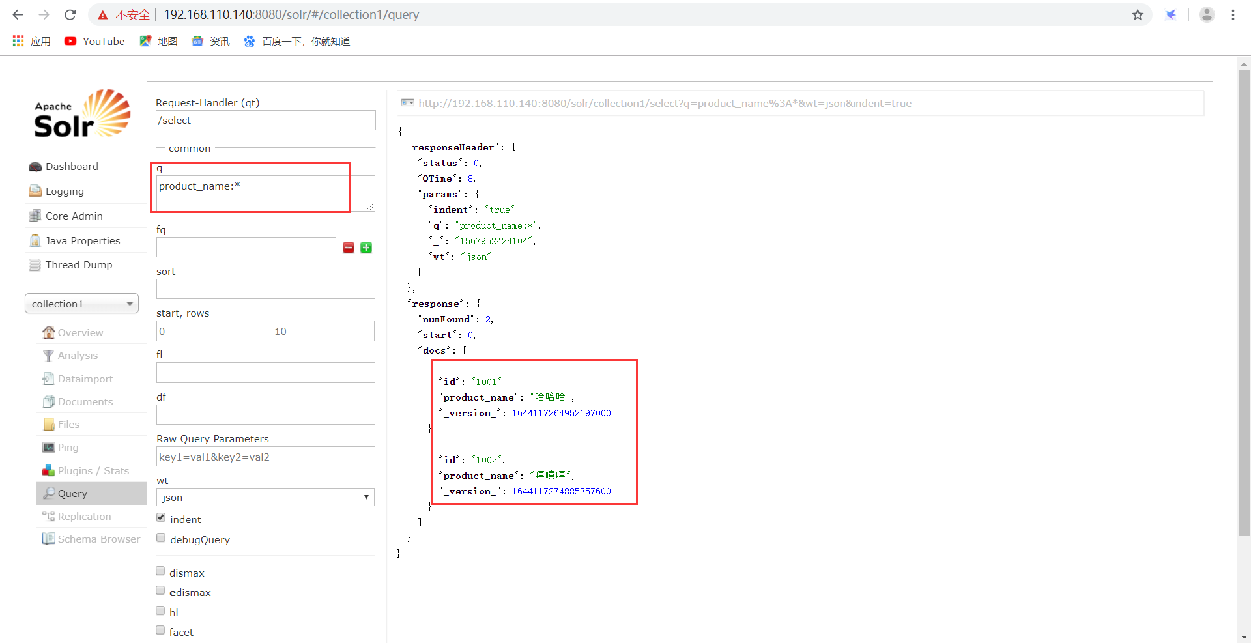The height and width of the screenshot is (643, 1251).
Task: Toggle the indent checkbox
Action: point(161,517)
